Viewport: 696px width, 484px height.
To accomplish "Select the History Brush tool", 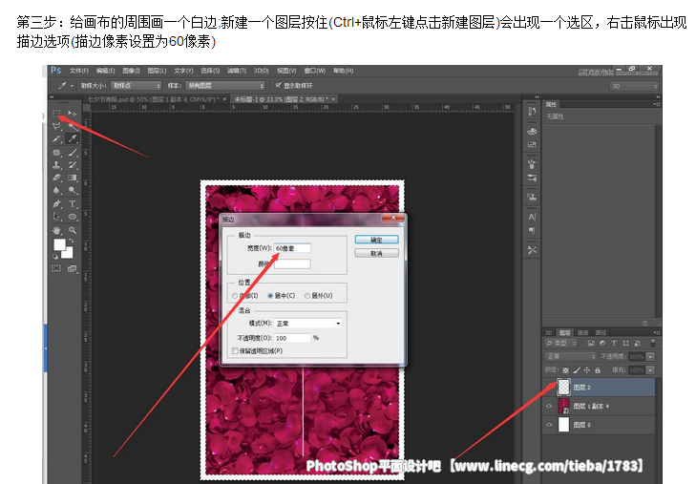I will point(73,165).
